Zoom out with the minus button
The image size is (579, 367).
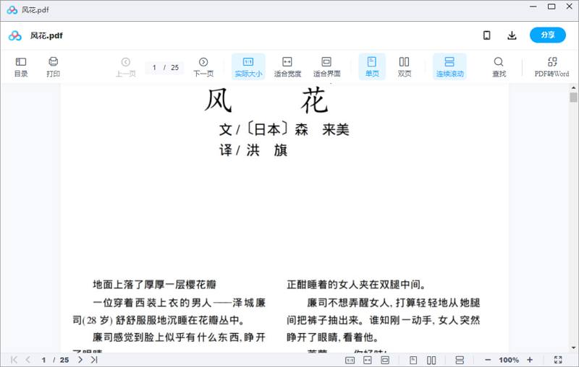[x=488, y=360]
